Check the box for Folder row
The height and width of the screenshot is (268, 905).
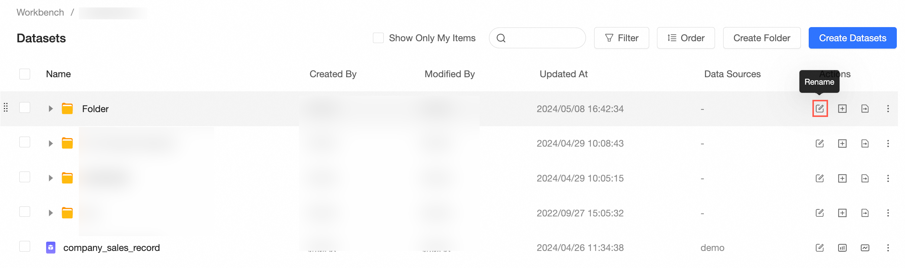[x=25, y=108]
